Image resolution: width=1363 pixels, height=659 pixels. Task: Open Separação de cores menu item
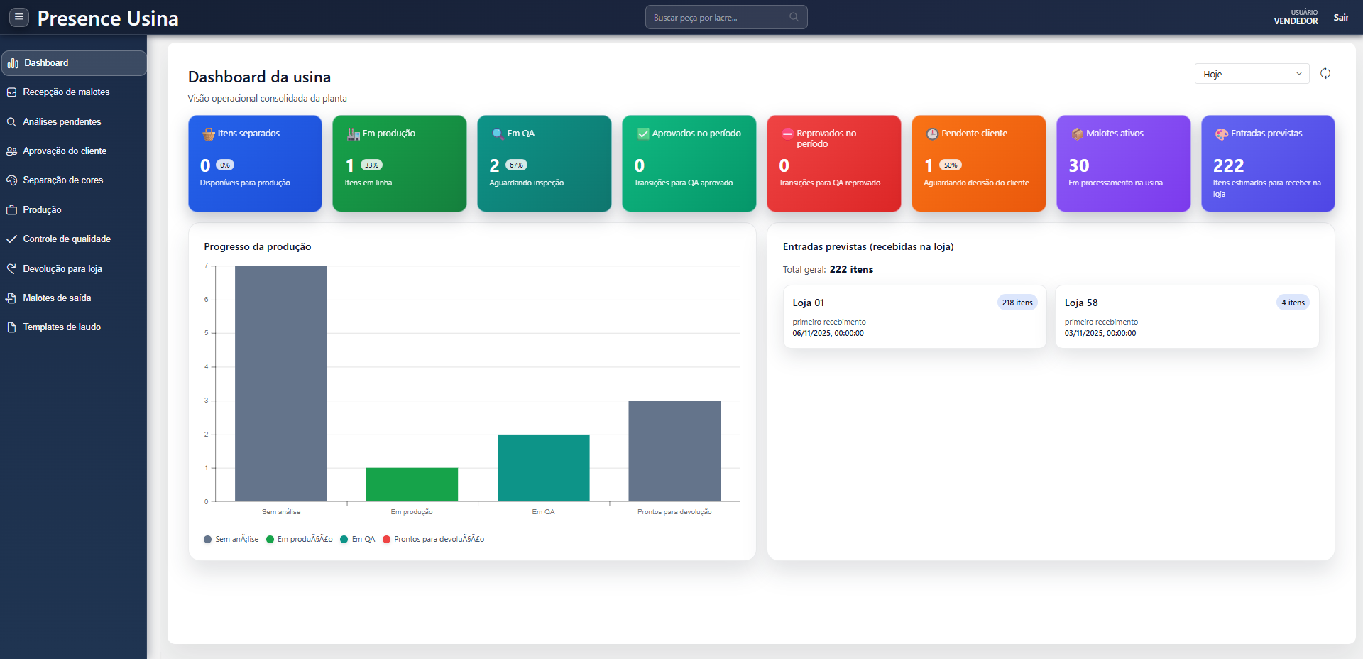(62, 180)
